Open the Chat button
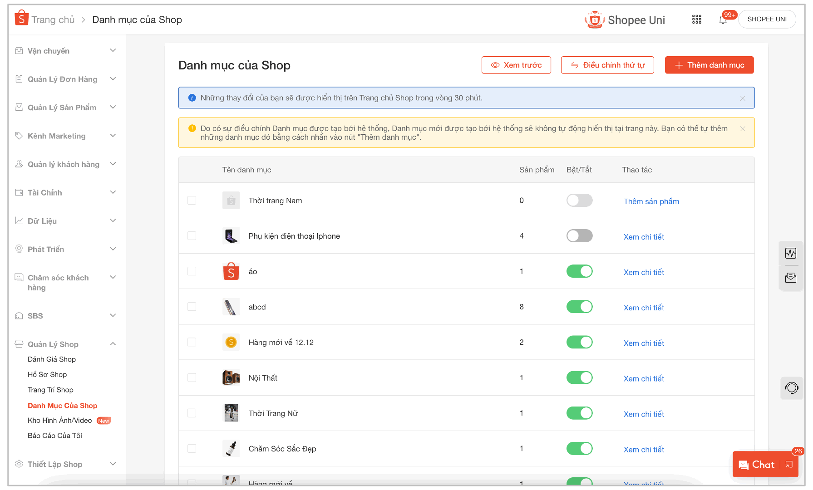The width and height of the screenshot is (813, 490). coord(757,464)
